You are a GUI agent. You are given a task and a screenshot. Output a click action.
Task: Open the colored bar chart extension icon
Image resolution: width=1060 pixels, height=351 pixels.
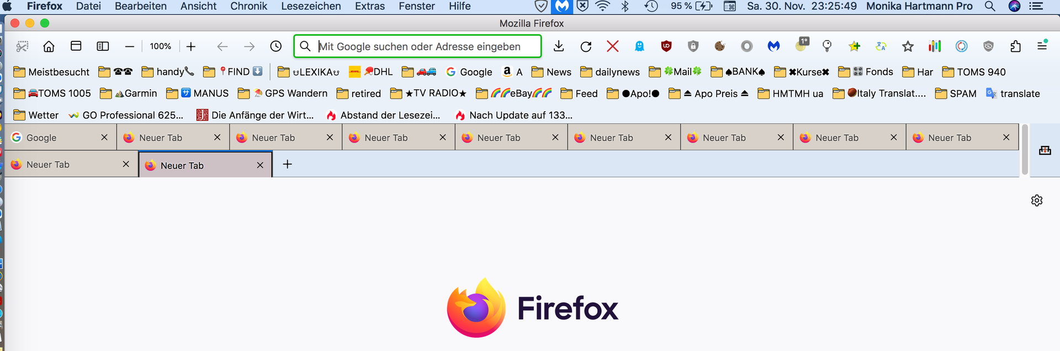pyautogui.click(x=935, y=46)
